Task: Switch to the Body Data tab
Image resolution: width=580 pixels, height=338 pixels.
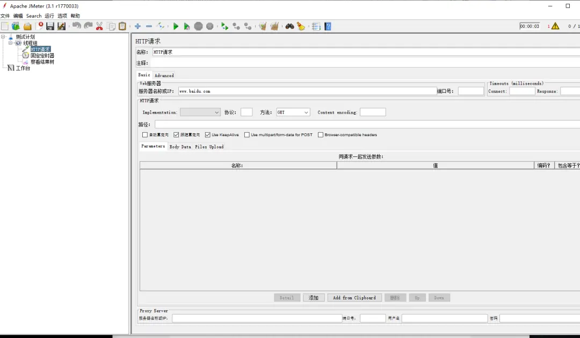Action: coord(180,146)
